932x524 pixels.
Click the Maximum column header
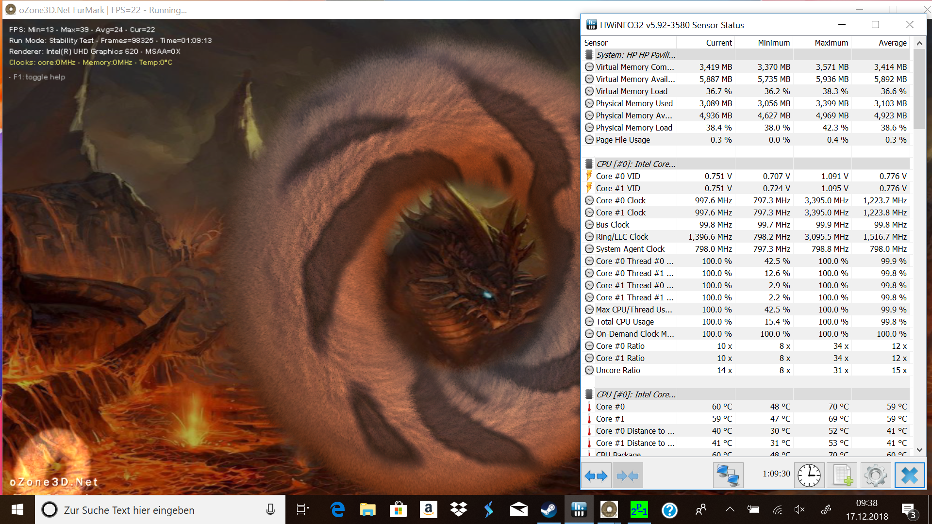[831, 43]
